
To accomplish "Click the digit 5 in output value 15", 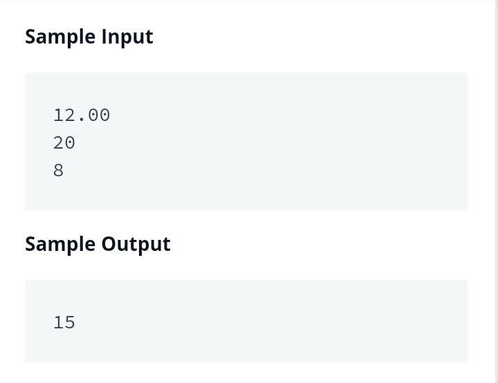I will click(x=70, y=322).
